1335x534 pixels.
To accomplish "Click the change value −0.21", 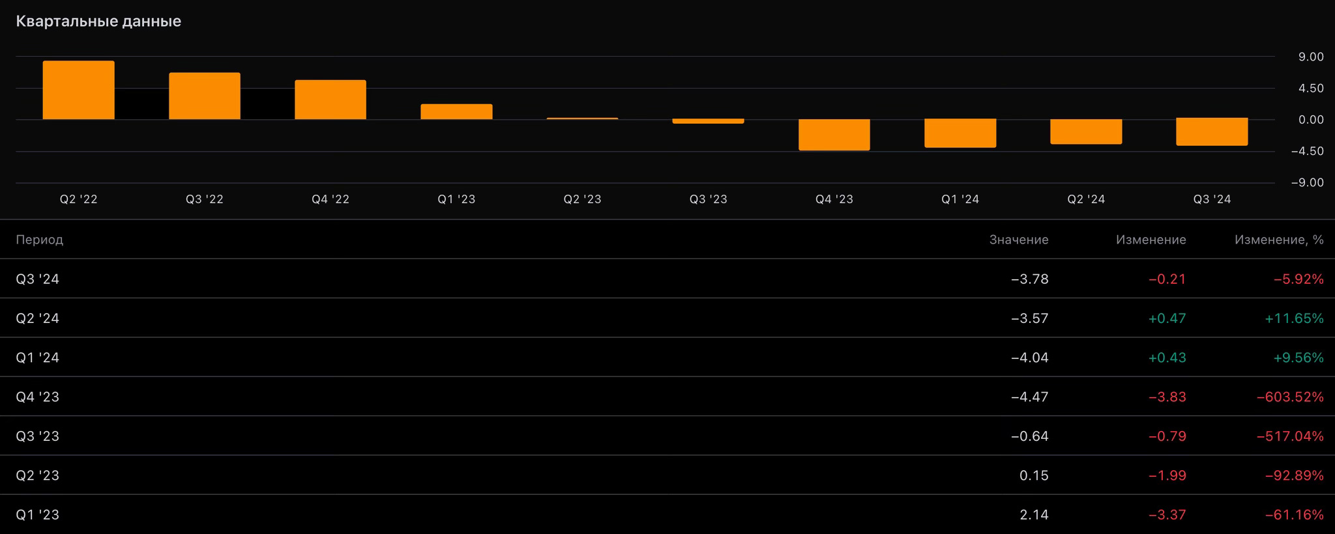I will (x=1167, y=279).
